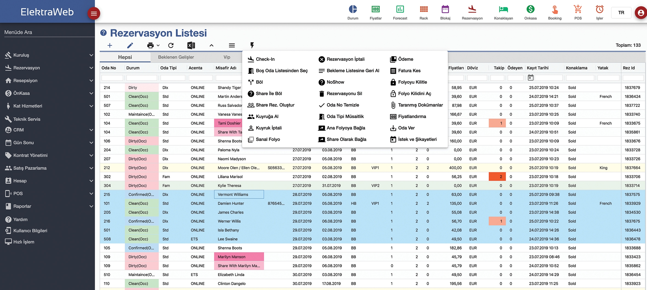Open the Rack grid view

click(x=423, y=10)
